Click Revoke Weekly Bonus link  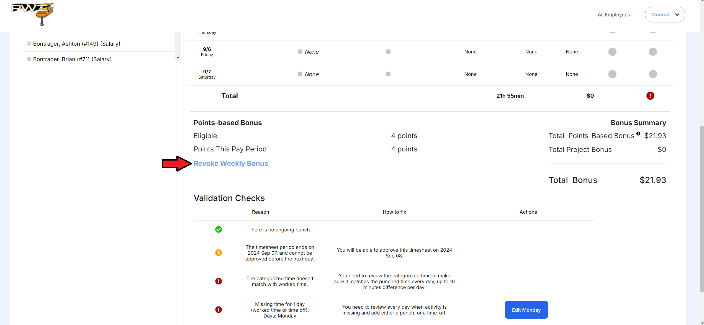pos(231,163)
